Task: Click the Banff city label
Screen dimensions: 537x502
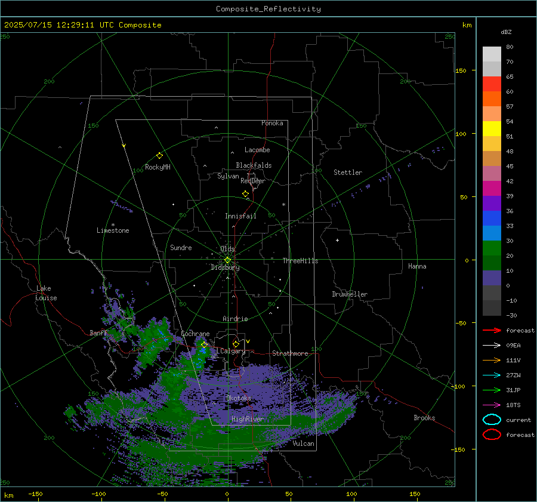Action: pos(98,332)
